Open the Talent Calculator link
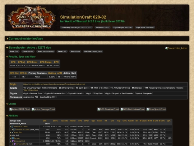The height and width of the screenshot is (146, 194). pos(31,90)
